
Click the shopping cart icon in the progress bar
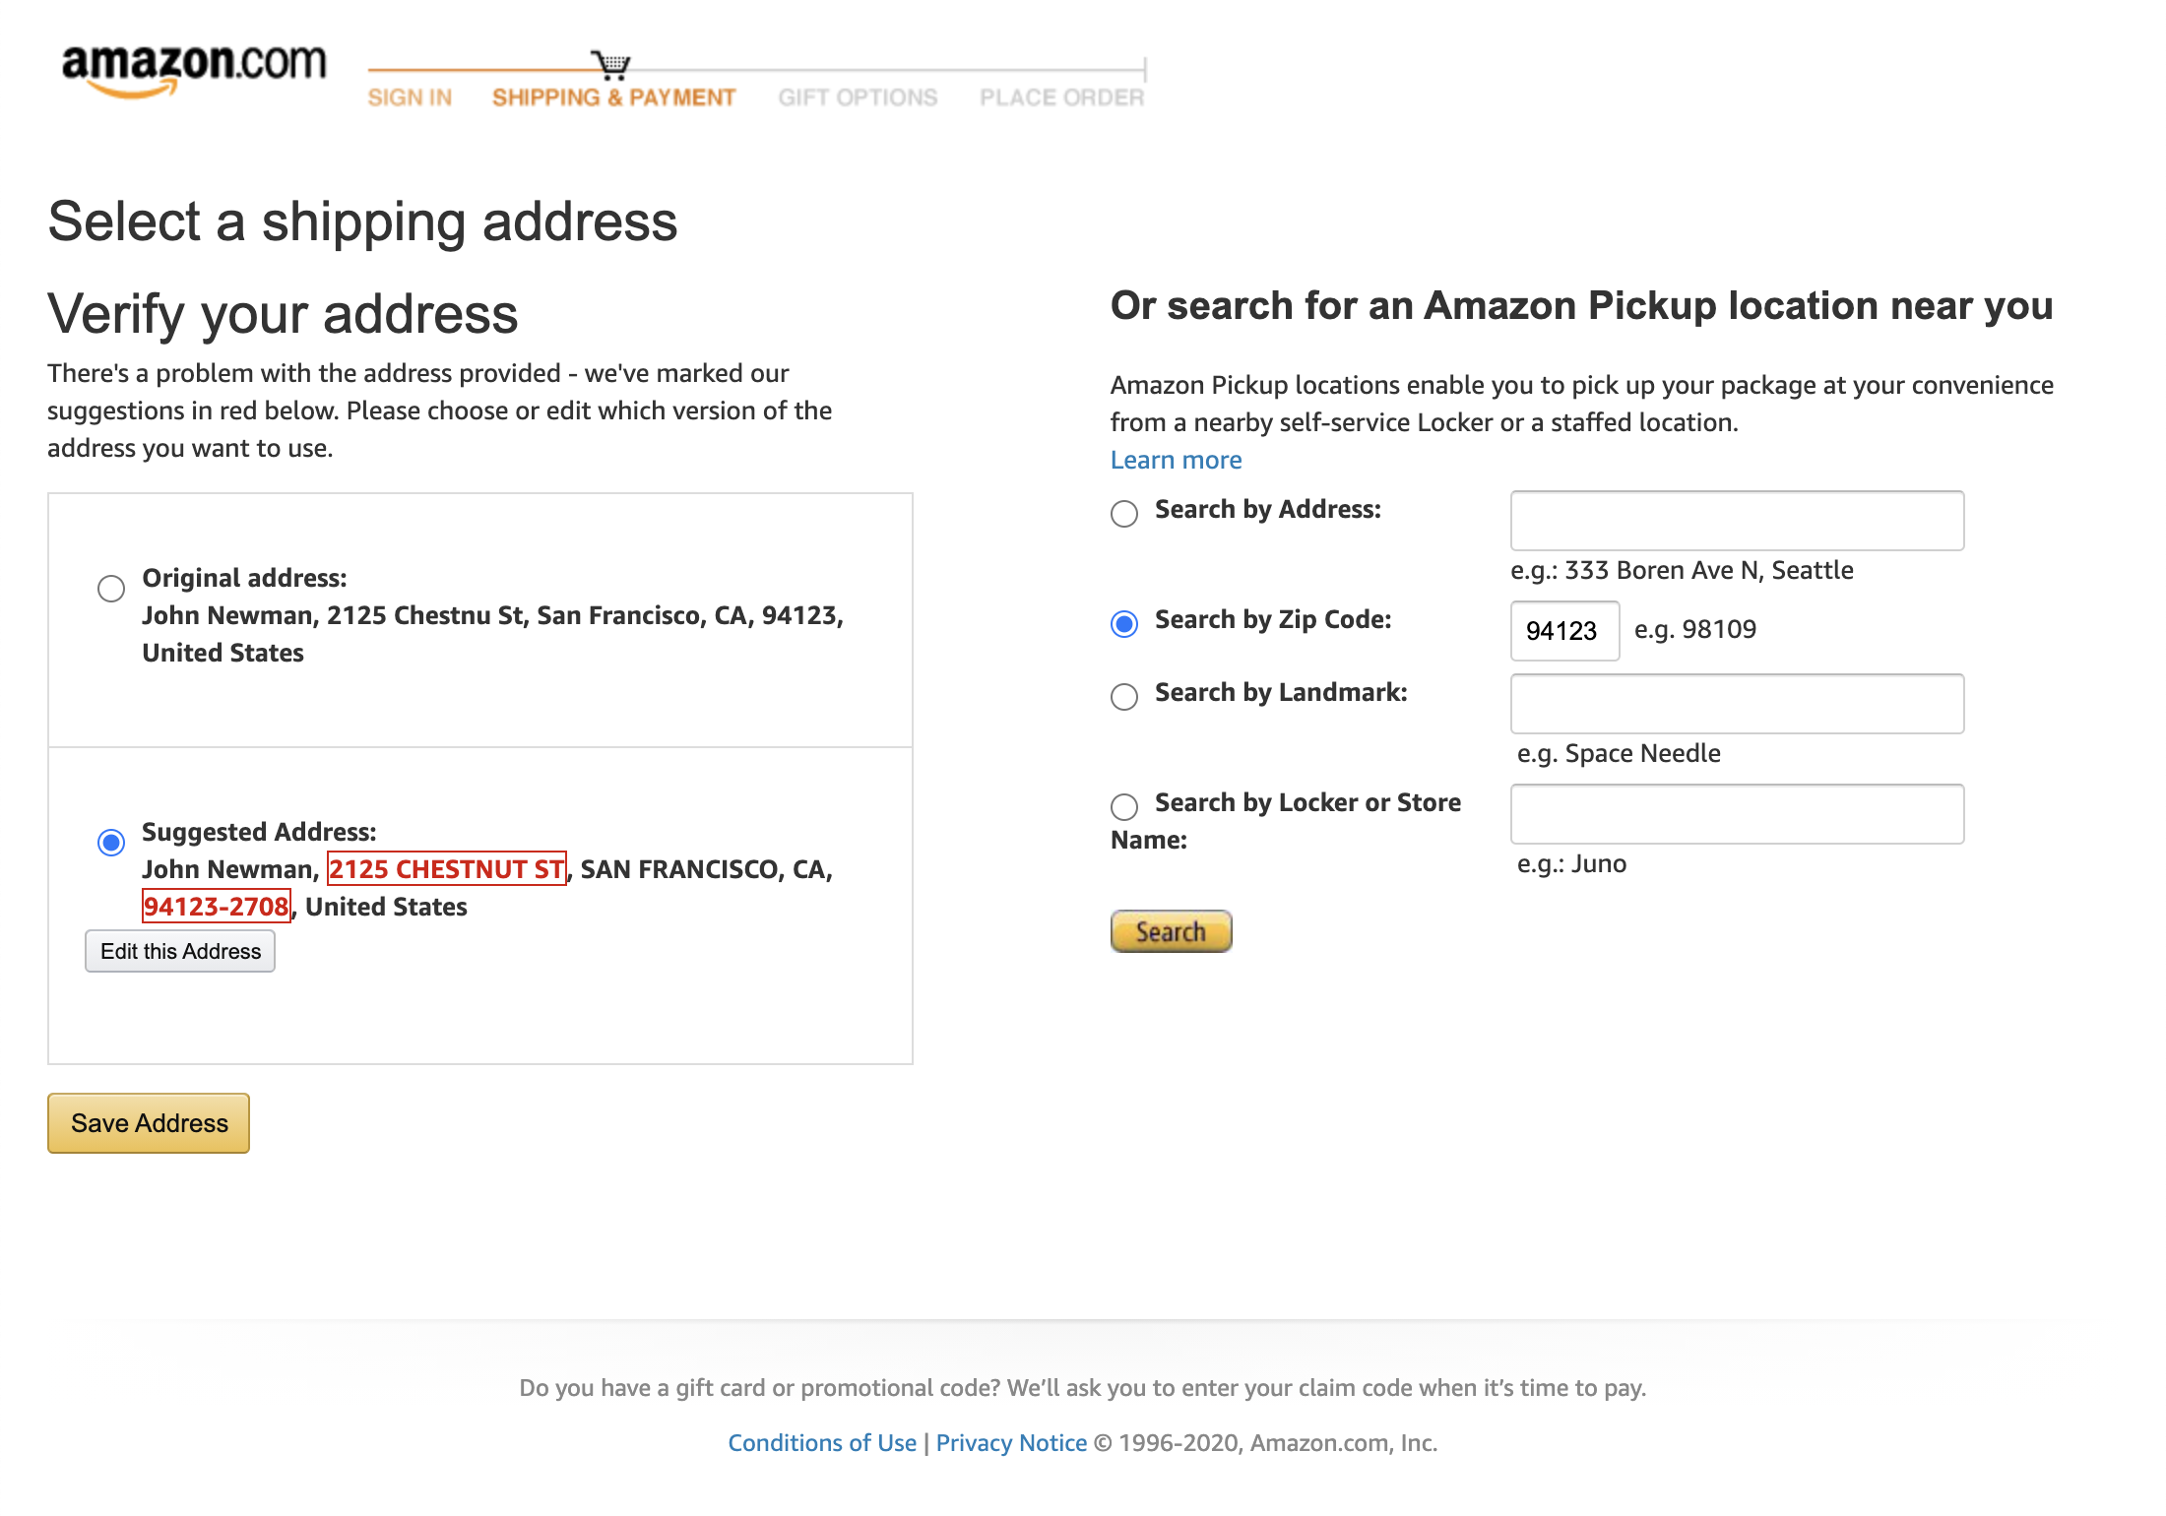point(612,61)
